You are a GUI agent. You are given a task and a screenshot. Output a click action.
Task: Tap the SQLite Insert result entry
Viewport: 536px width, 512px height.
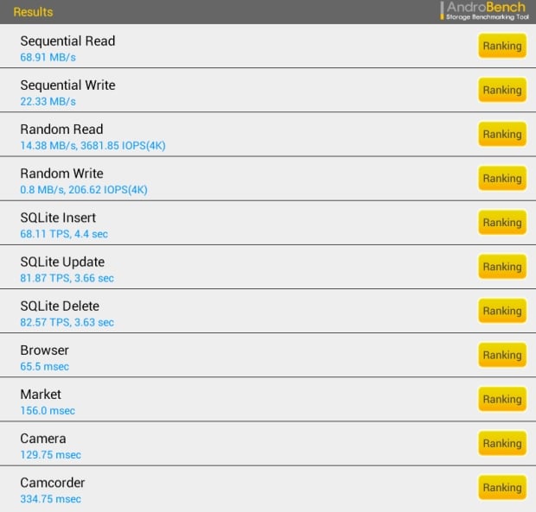(x=268, y=223)
